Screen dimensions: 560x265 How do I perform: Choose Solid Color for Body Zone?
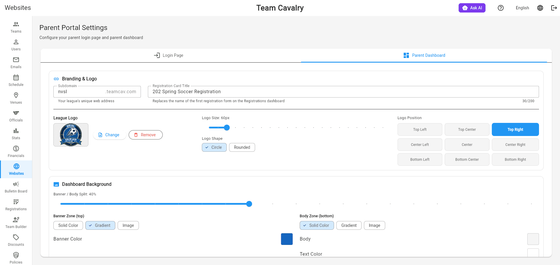tap(317, 225)
